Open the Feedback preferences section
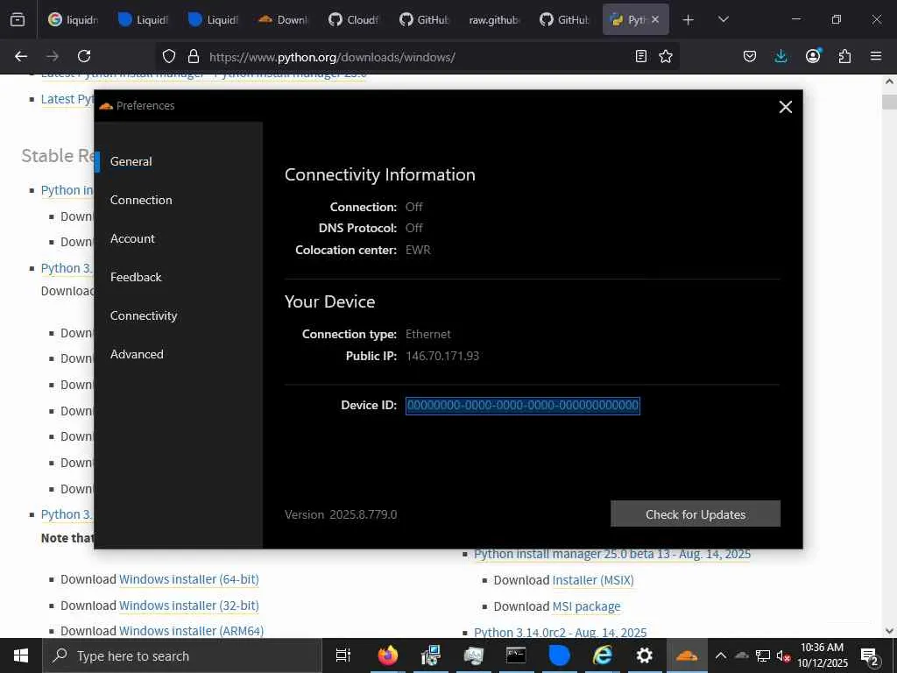This screenshot has height=673, width=897. 136,277
